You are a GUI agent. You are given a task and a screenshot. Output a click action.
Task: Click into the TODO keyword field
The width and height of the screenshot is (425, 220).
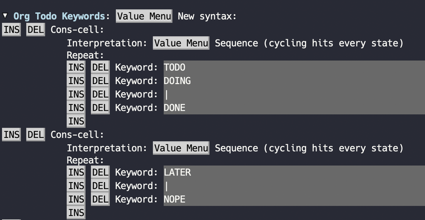click(255, 67)
